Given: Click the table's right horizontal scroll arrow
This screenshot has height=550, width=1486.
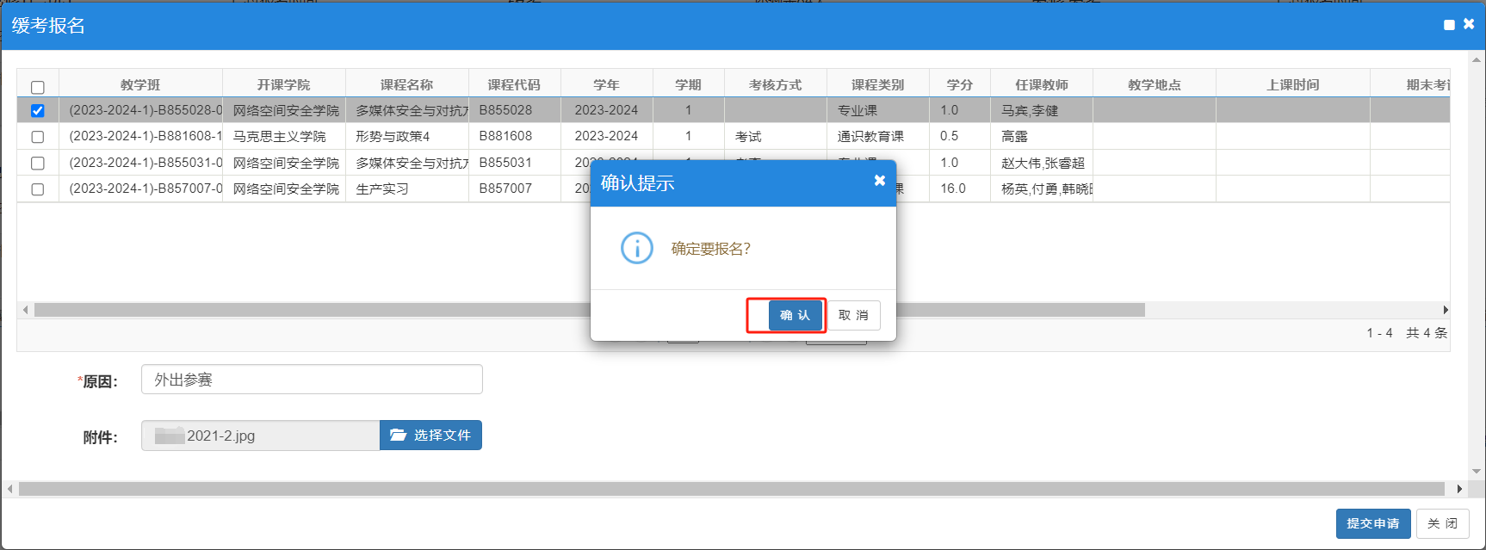Looking at the screenshot, I should 1445,310.
